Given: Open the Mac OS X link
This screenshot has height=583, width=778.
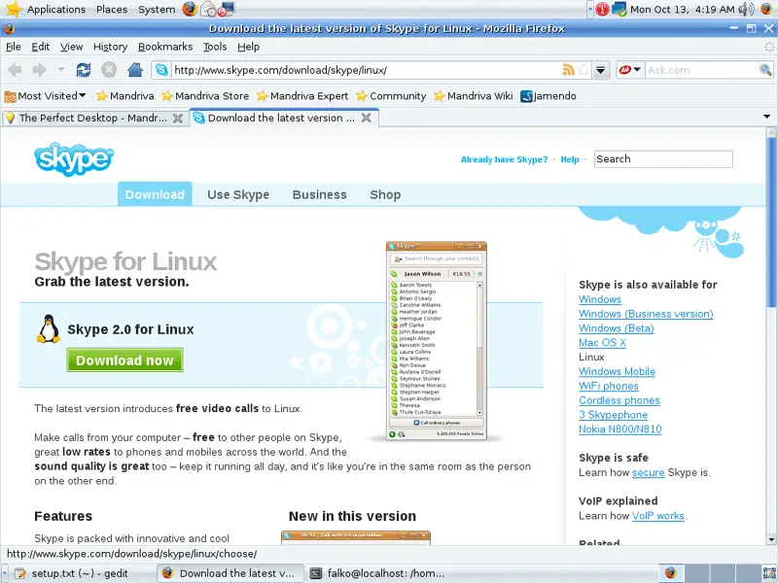Looking at the screenshot, I should pyautogui.click(x=602, y=343).
